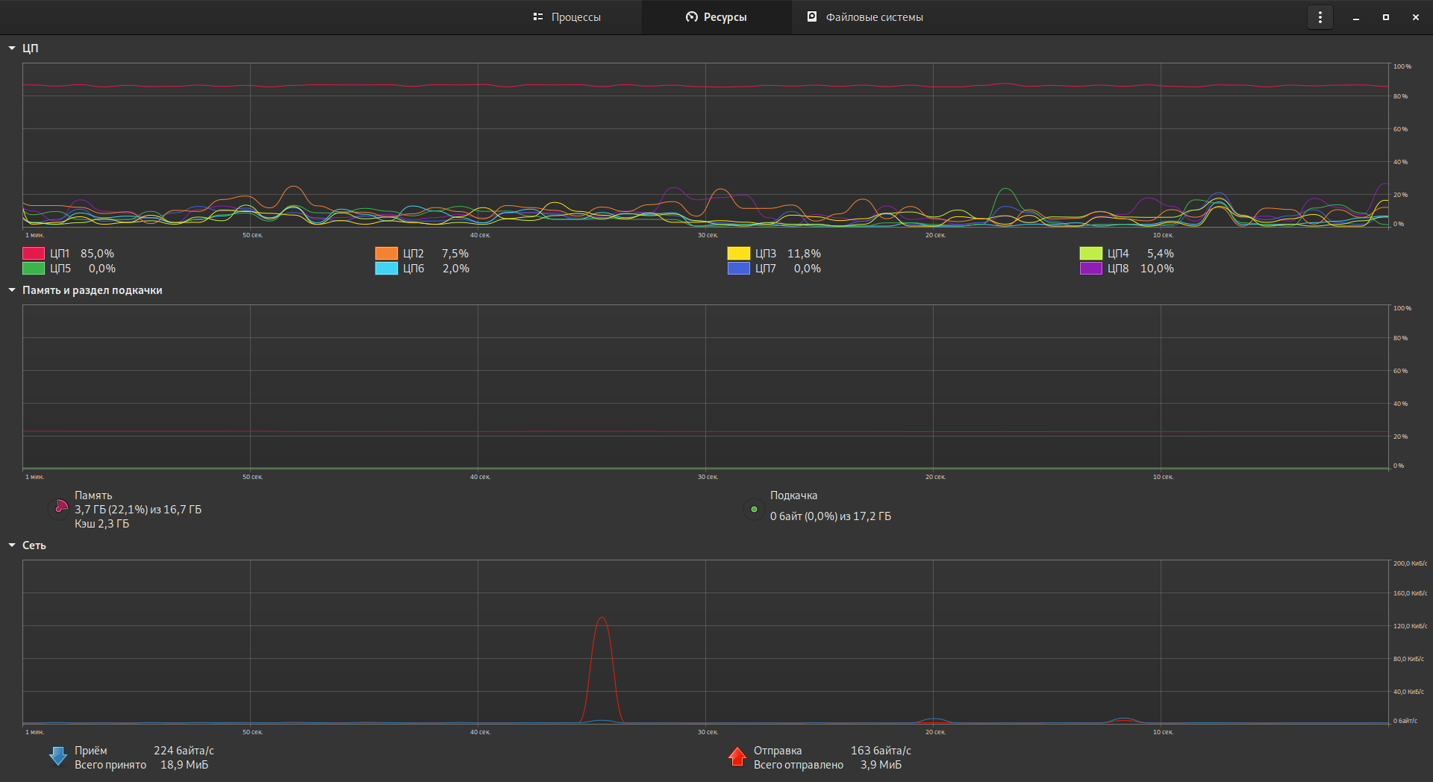Change the ЦП7 blue color swatch

tap(739, 269)
